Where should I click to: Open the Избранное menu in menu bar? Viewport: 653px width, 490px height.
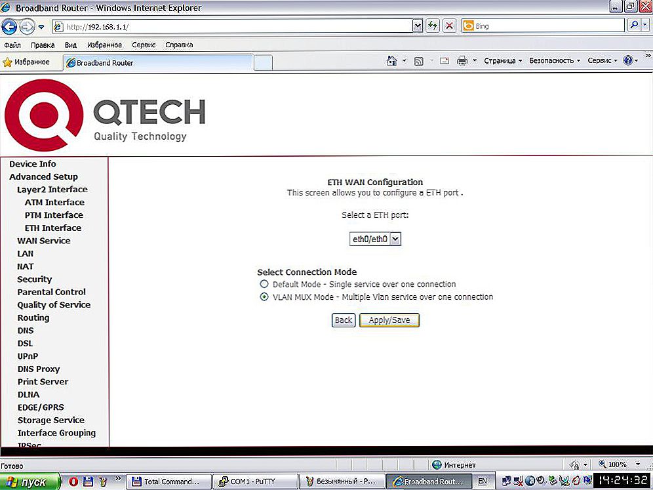(104, 45)
